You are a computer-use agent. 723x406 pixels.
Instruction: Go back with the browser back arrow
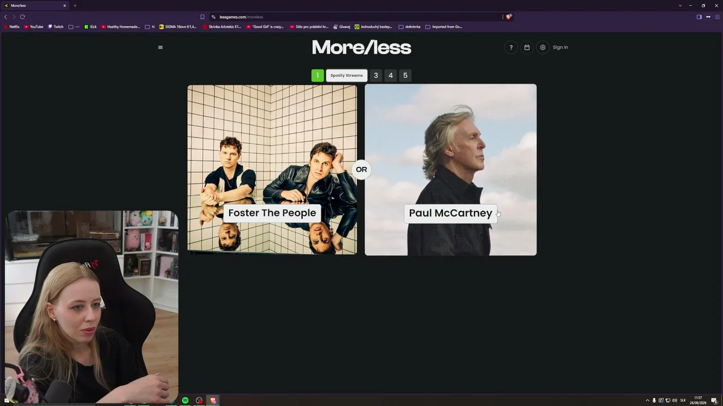[x=6, y=17]
